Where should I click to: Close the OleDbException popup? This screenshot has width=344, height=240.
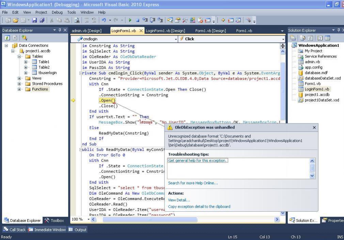click(x=314, y=127)
